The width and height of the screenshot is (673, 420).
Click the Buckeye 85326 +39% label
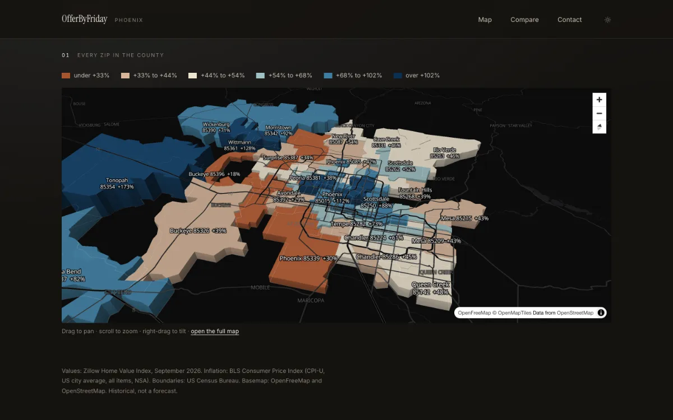click(x=198, y=231)
